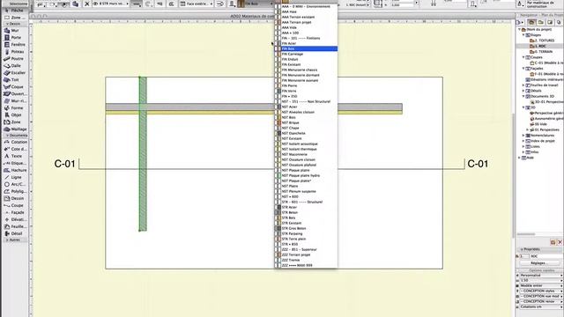Image resolution: width=564 pixels, height=317 pixels.
Task: Open the Face extérieure reference line dropdown
Action: (x=197, y=4)
